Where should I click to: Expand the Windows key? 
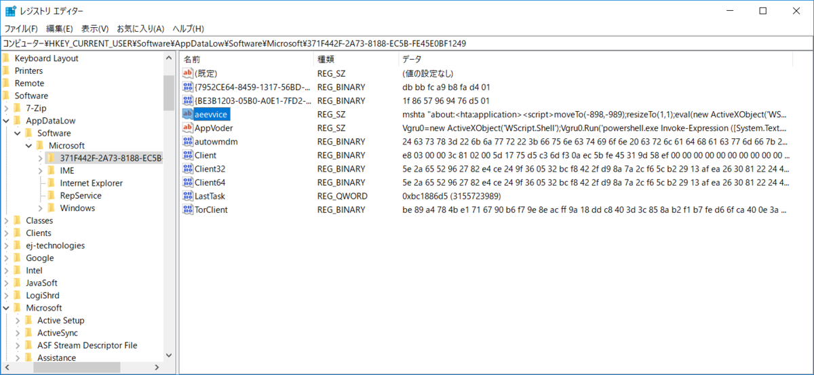point(40,208)
